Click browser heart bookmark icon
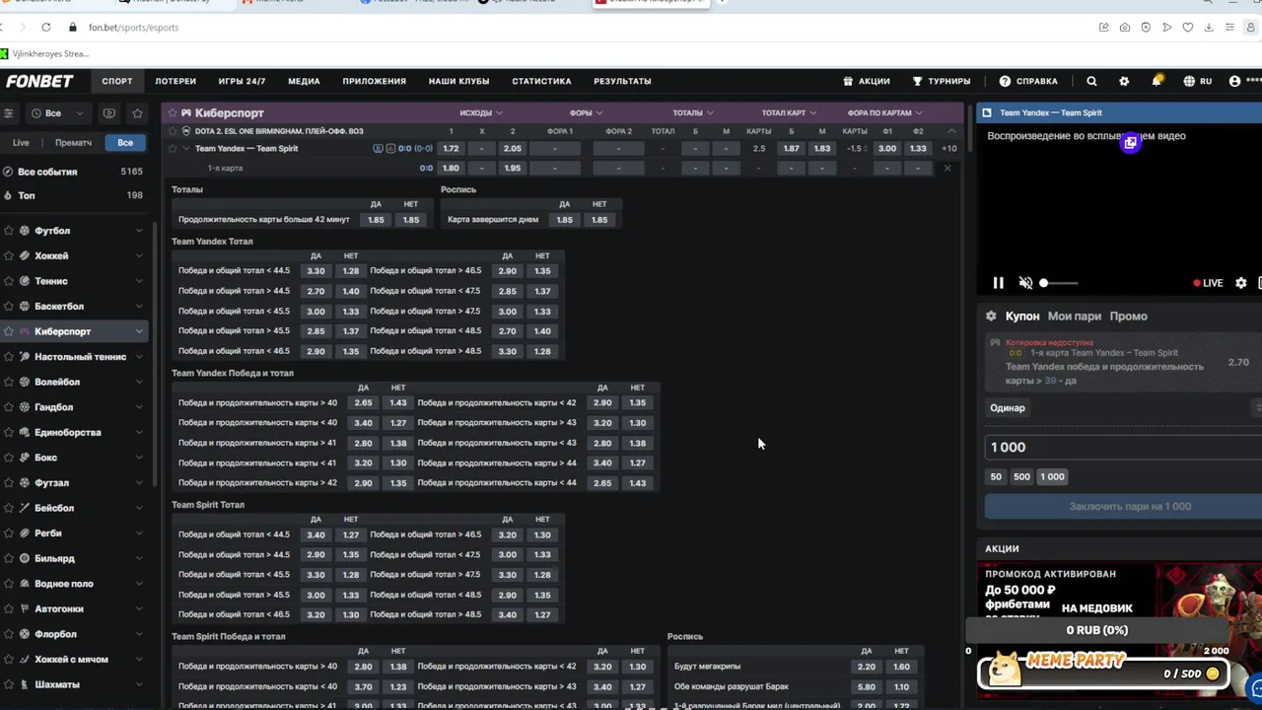Screen dimensions: 1262x710 [x=1188, y=28]
